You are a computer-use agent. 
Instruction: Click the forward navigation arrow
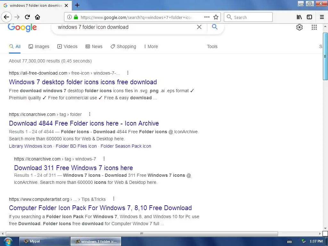click(17, 17)
